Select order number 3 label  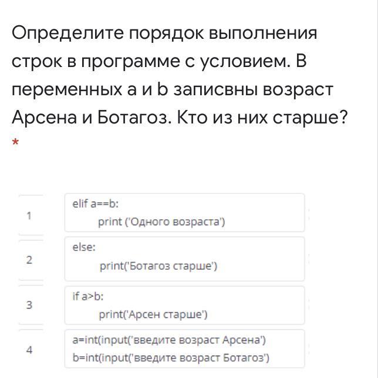click(x=29, y=305)
